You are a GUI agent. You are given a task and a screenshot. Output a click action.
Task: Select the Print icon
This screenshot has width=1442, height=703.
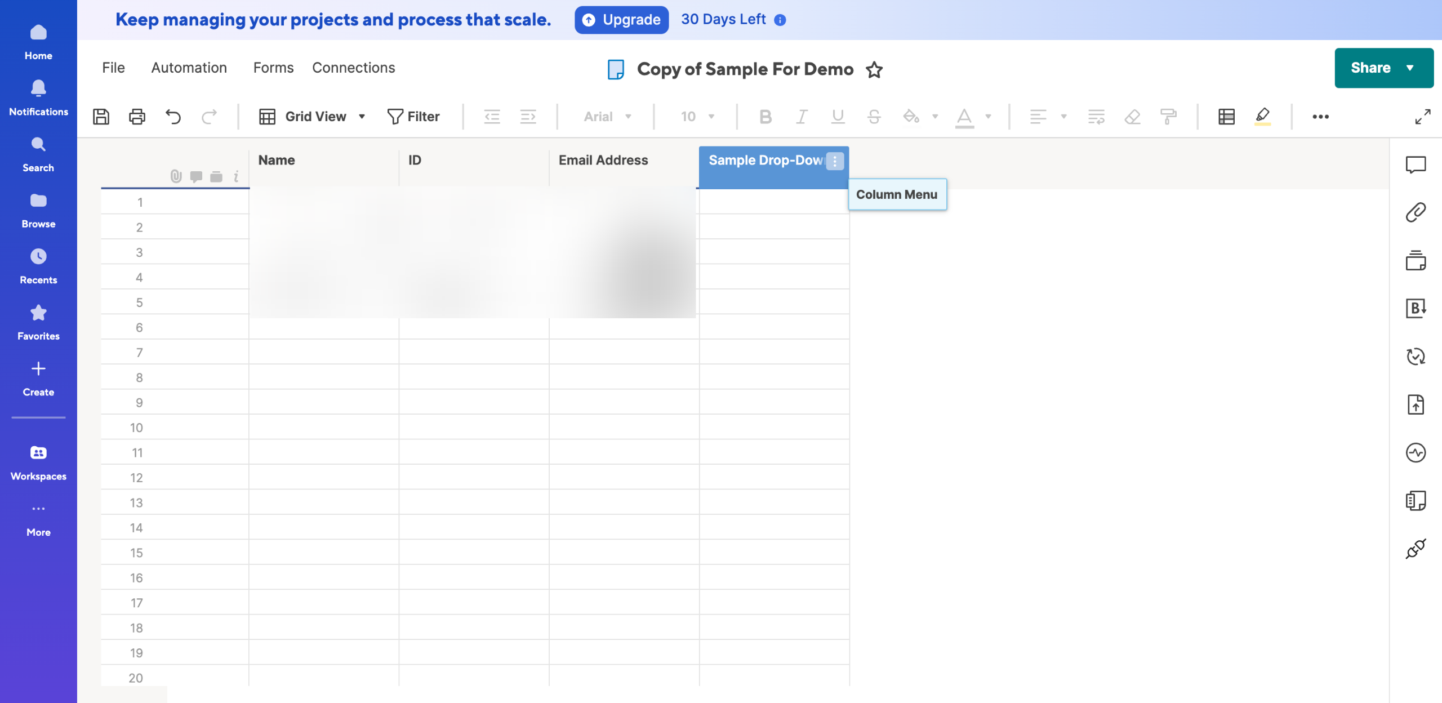pyautogui.click(x=137, y=116)
